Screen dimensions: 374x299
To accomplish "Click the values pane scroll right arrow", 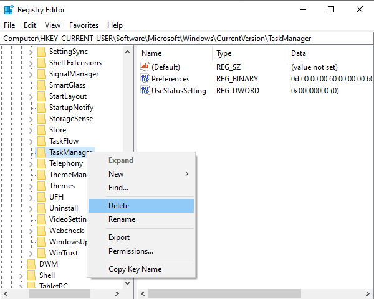I will point(368,294).
